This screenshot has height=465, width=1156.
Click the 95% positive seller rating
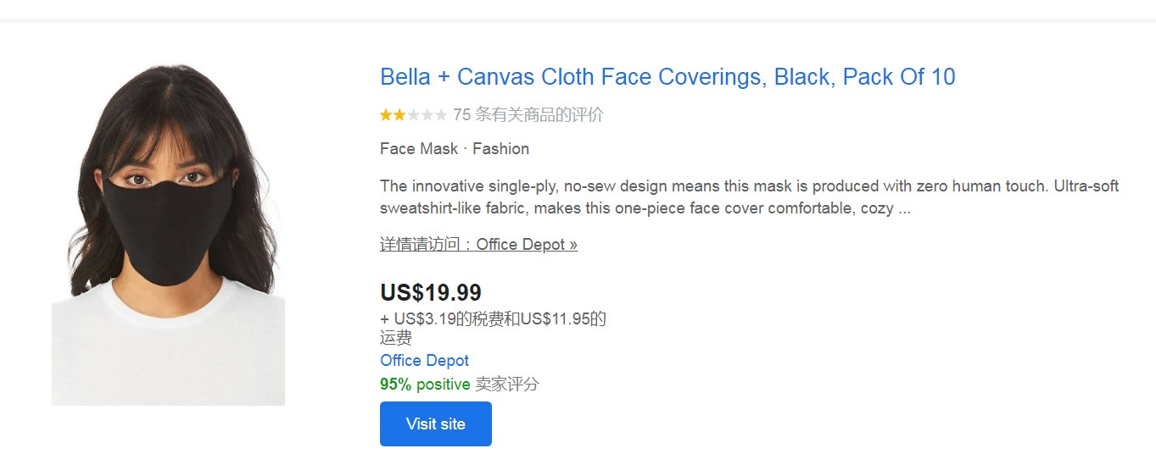click(x=425, y=385)
